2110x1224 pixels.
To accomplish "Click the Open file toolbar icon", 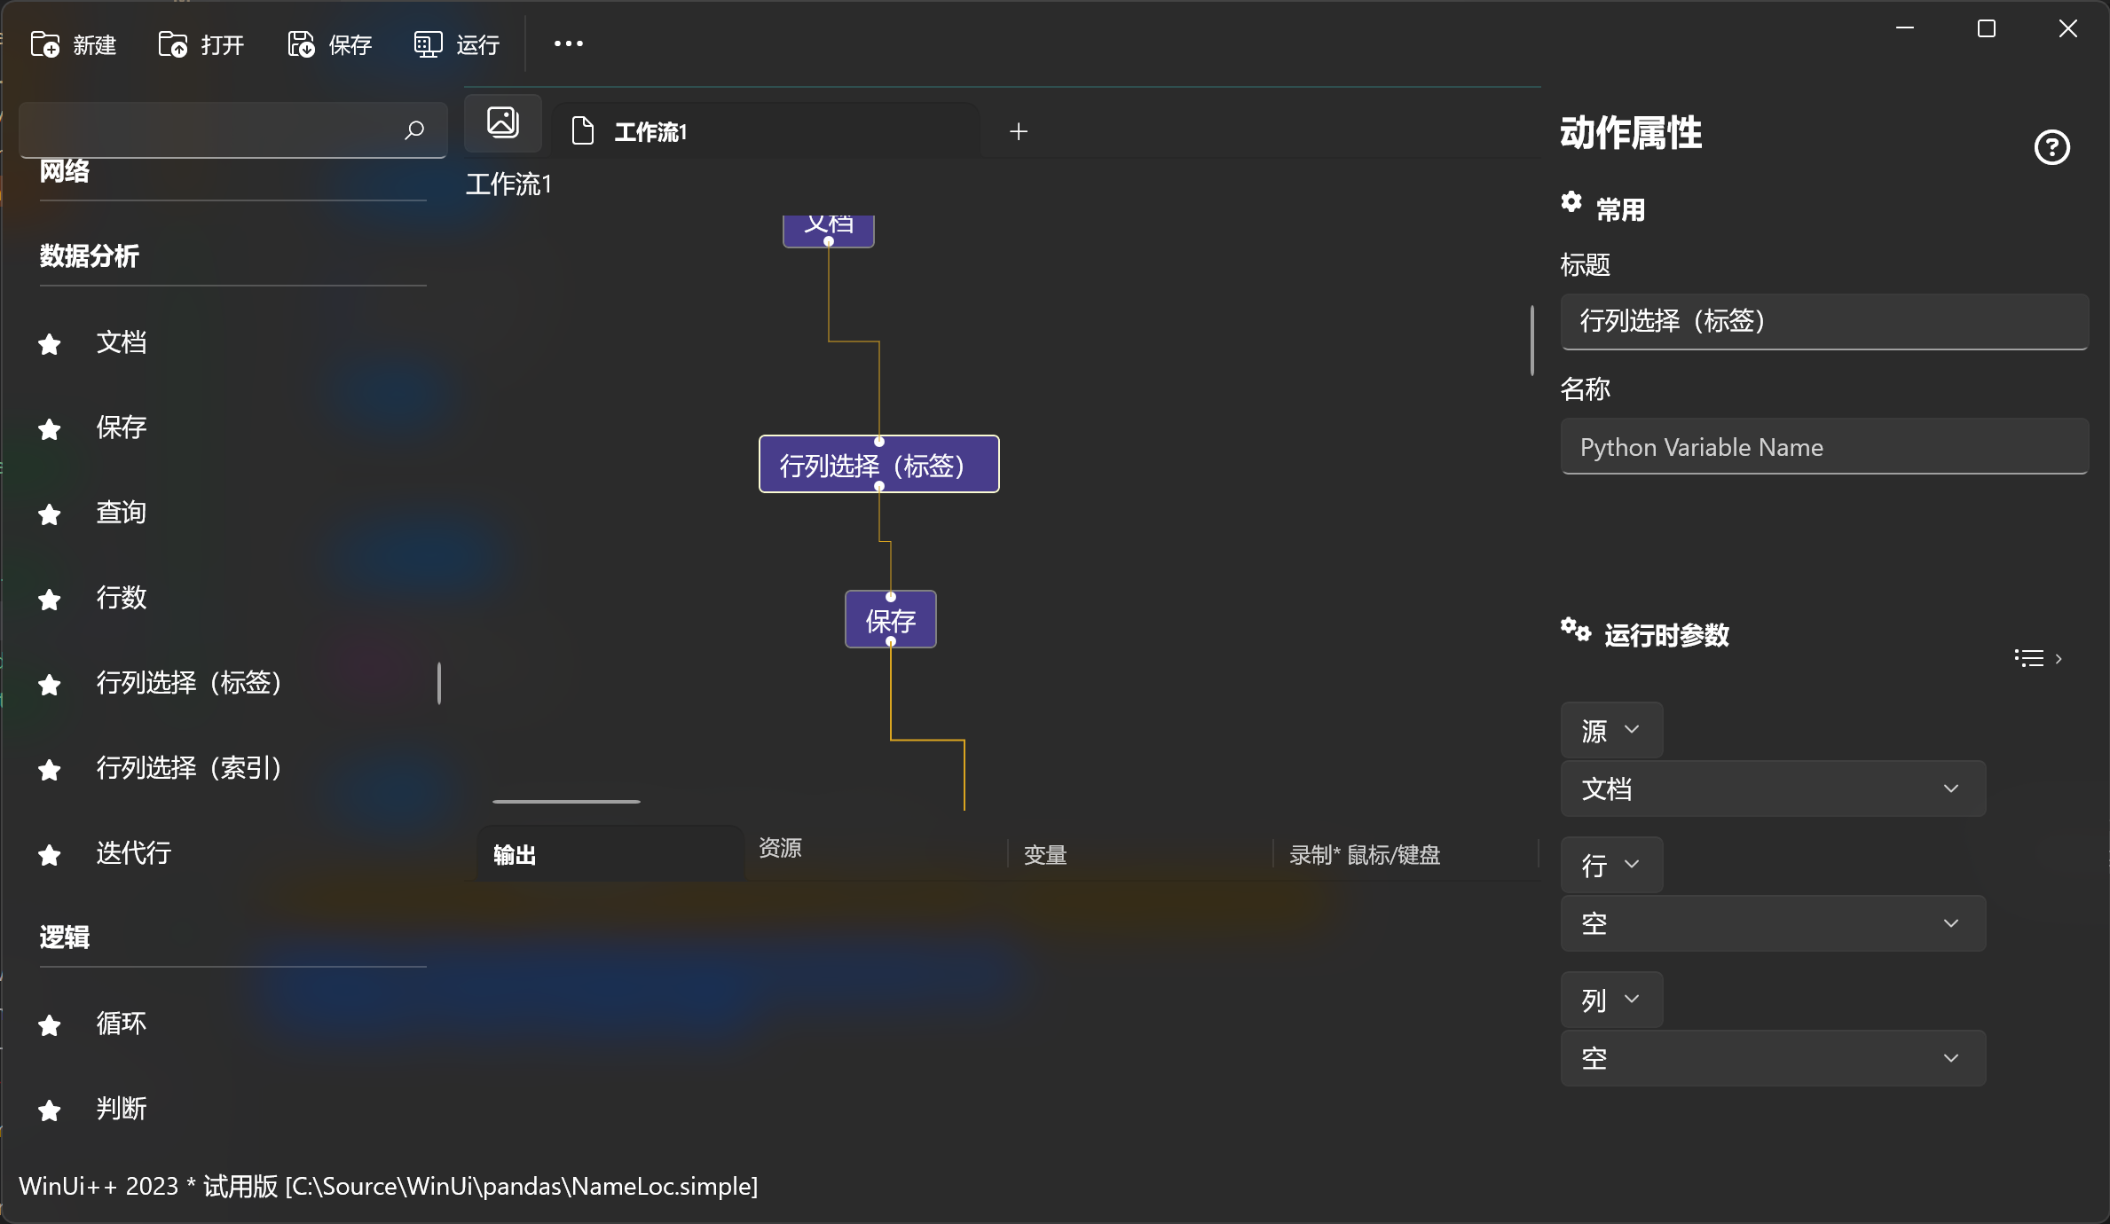I will coord(172,43).
